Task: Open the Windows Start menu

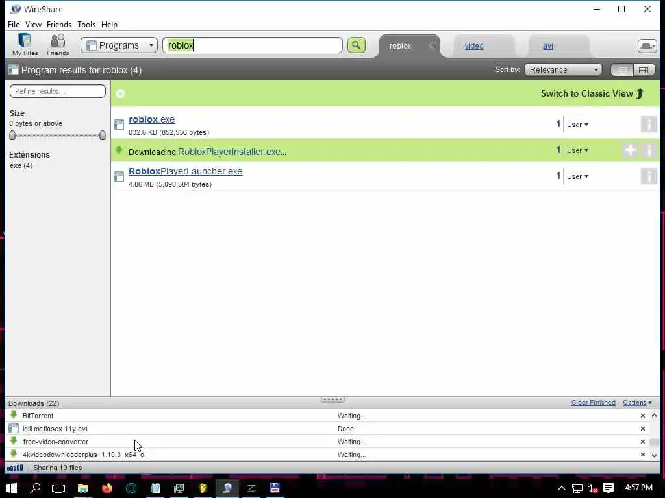Action: point(12,488)
